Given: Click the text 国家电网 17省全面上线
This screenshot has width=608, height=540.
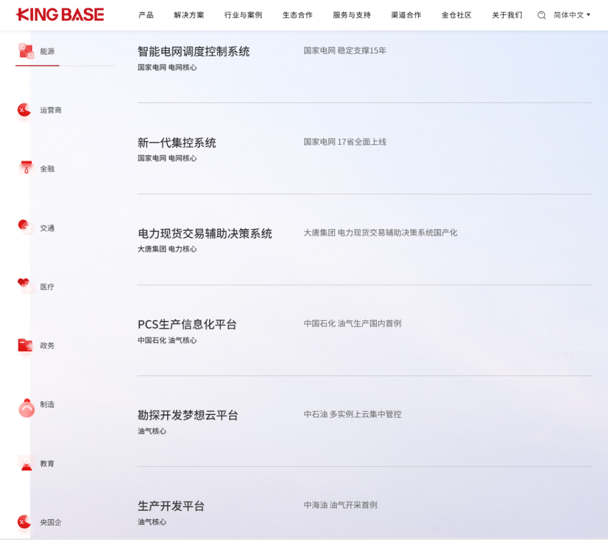Looking at the screenshot, I should click(345, 142).
